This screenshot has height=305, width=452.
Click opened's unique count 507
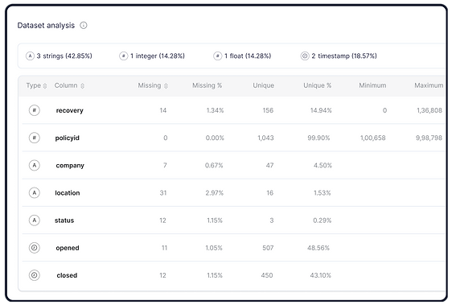pos(268,248)
